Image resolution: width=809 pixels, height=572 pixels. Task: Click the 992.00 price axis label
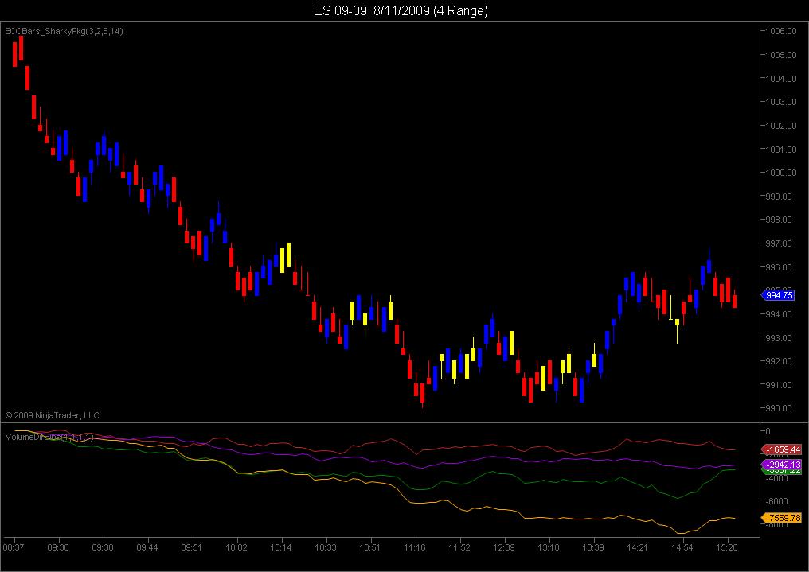tap(779, 361)
